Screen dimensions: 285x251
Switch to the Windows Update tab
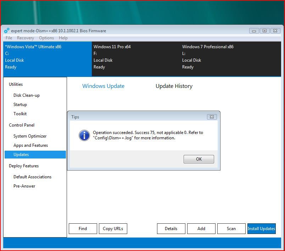pos(103,86)
